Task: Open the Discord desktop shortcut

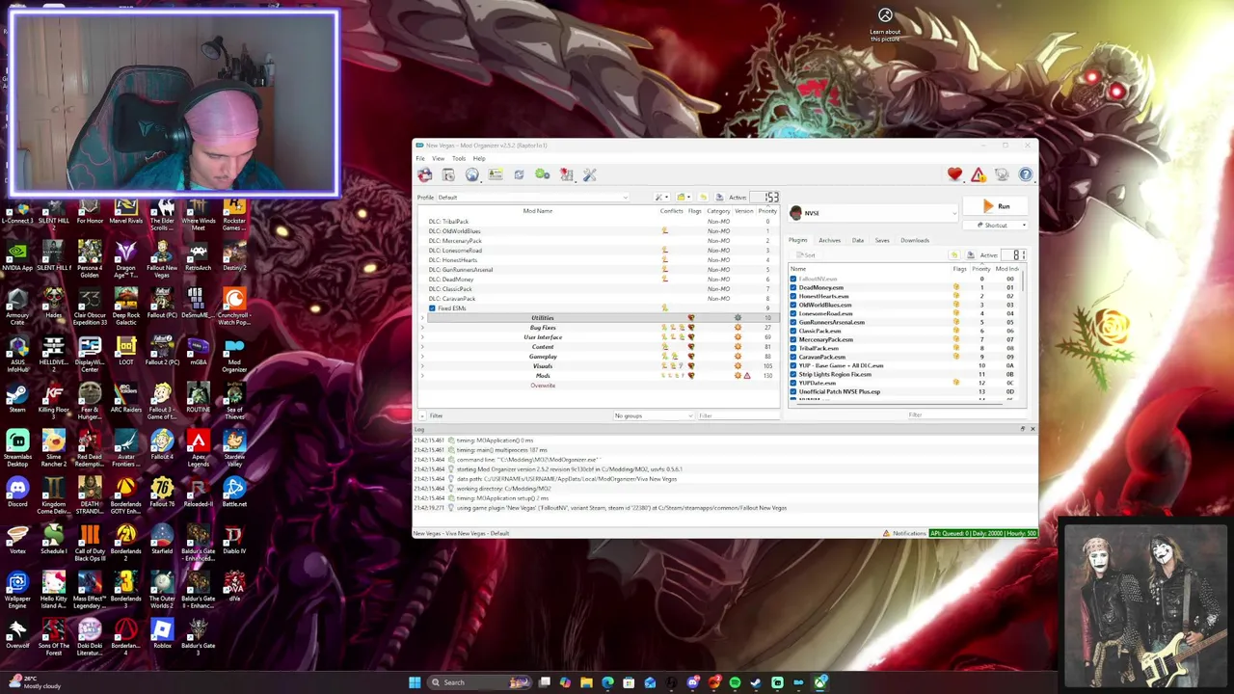Action: click(17, 494)
